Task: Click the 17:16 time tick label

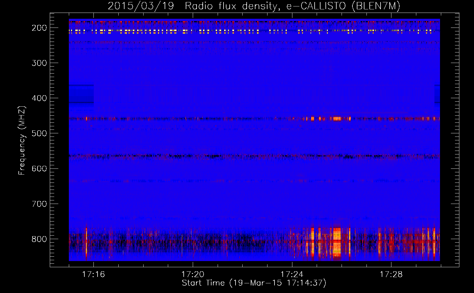Action: click(93, 274)
